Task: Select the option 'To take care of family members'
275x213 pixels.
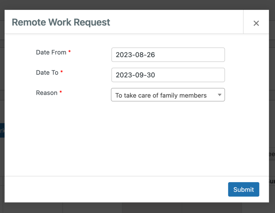Action: [160, 95]
